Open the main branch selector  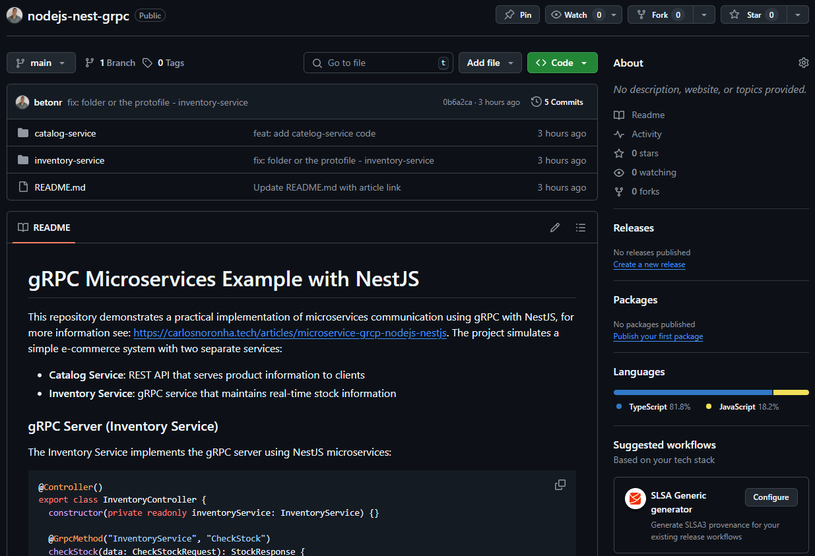pyautogui.click(x=41, y=63)
